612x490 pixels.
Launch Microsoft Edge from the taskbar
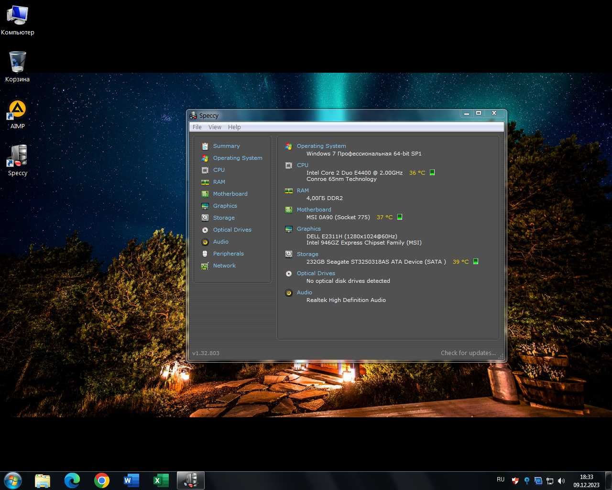click(72, 480)
